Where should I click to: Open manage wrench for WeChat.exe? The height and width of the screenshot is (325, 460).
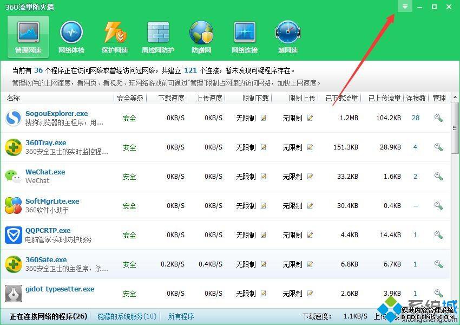(438, 176)
